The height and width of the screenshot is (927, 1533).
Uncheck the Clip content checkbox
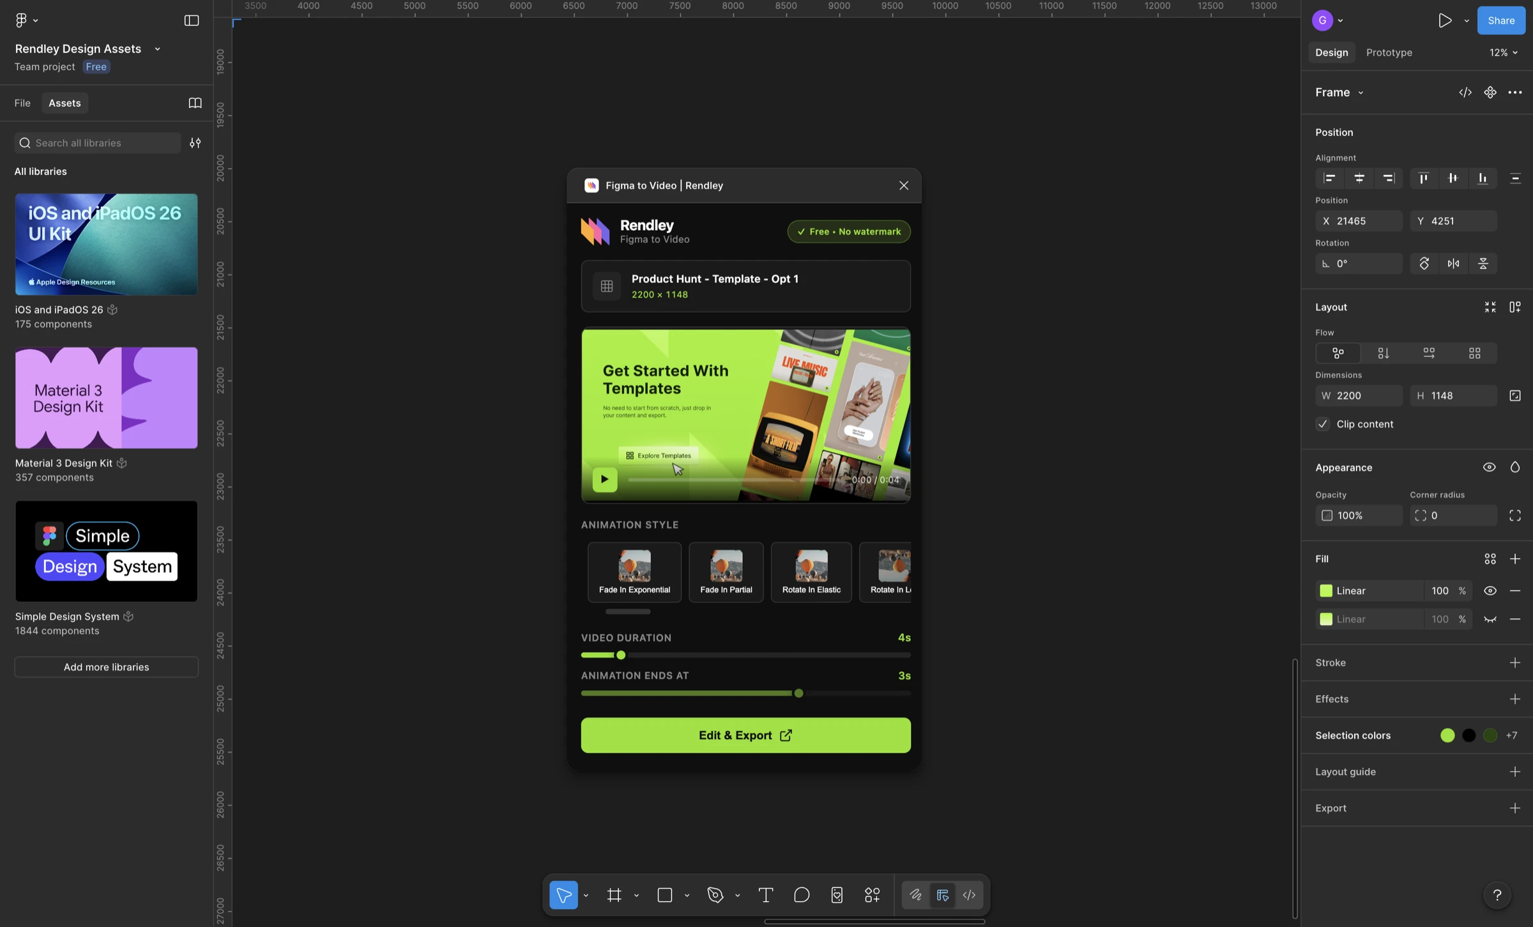click(x=1323, y=424)
